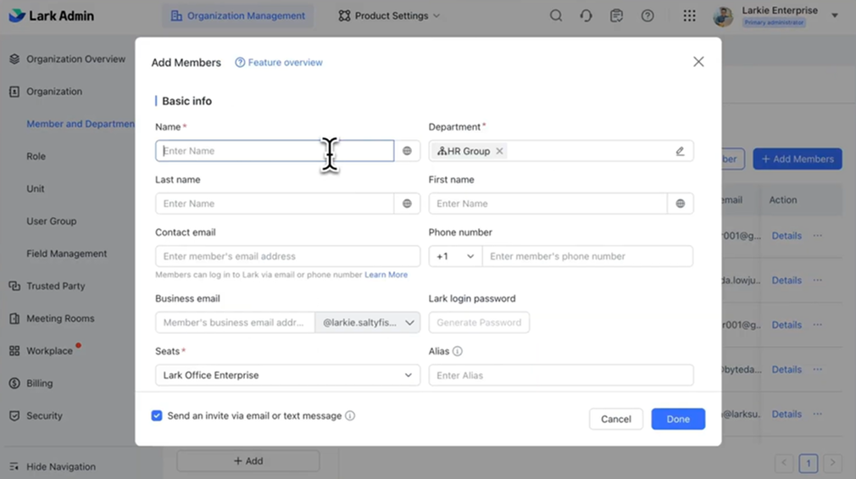Screen dimensions: 856x479
Task: Open the business email domain dropdown
Action: click(x=367, y=322)
